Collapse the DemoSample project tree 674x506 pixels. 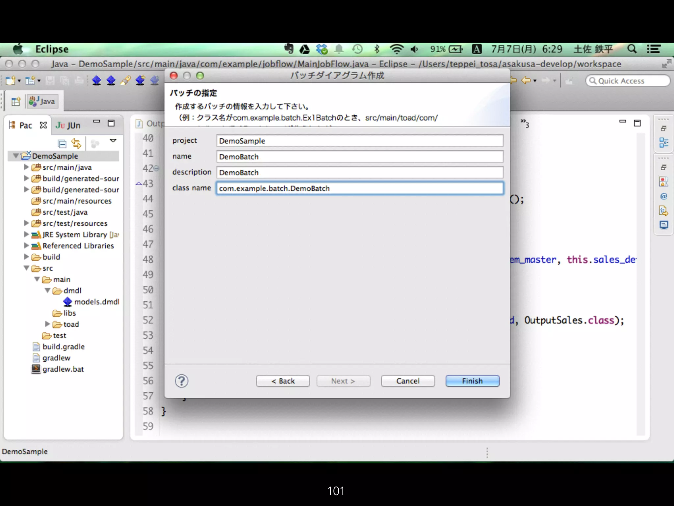point(15,156)
